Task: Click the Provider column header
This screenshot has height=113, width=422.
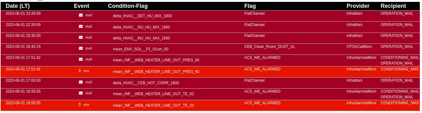Action: pos(358,6)
